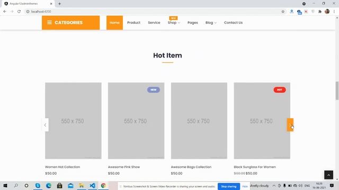The image size is (339, 190).
Task: Click the ENG language indicator
Action: [307, 186]
